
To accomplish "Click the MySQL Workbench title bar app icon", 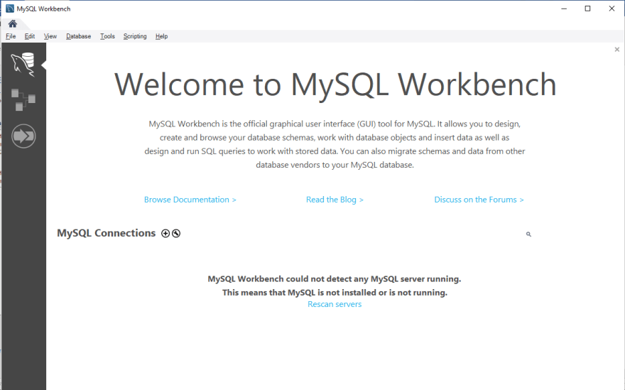I will point(10,9).
